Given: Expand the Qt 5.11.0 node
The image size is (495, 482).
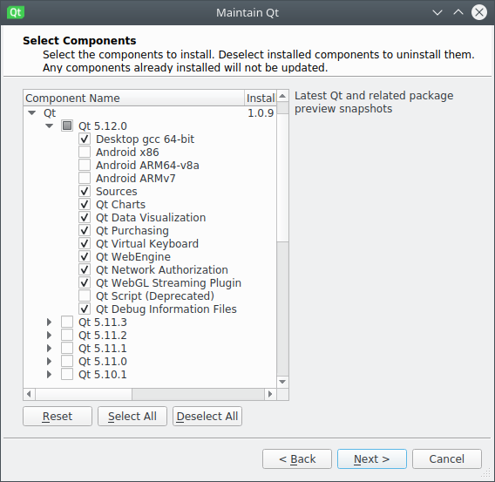Looking at the screenshot, I should click(50, 361).
